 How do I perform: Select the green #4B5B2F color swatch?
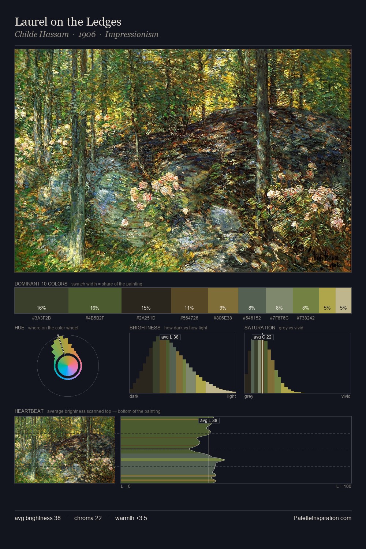point(95,300)
